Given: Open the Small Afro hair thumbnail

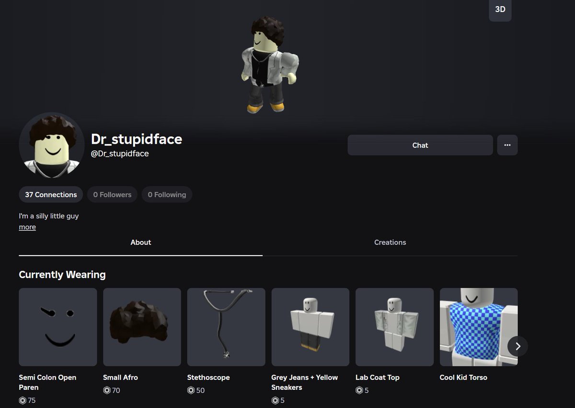Looking at the screenshot, I should tap(142, 327).
